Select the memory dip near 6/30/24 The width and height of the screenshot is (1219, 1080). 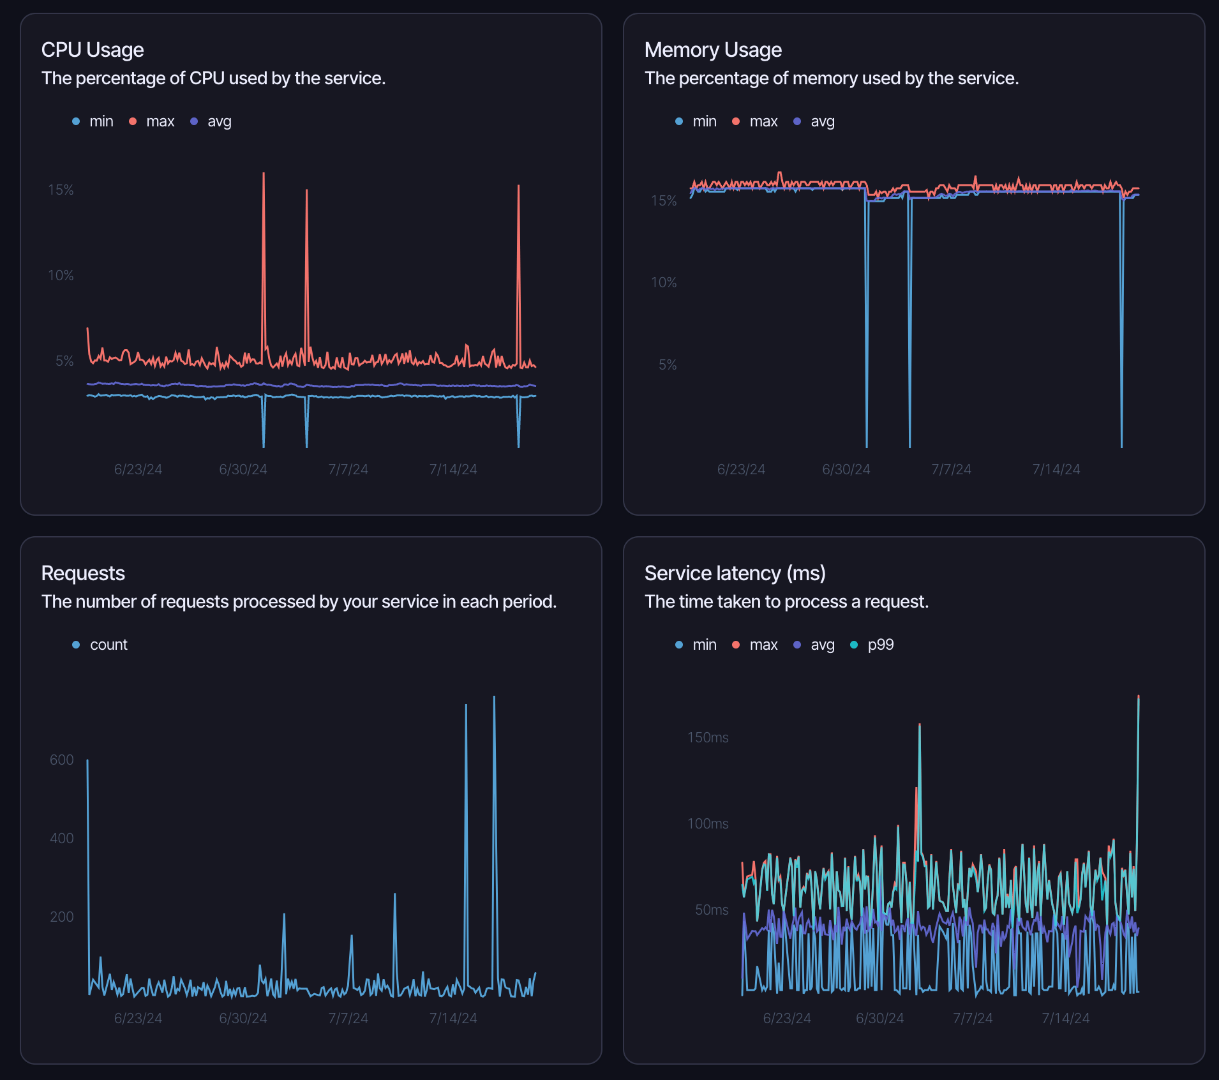867,319
